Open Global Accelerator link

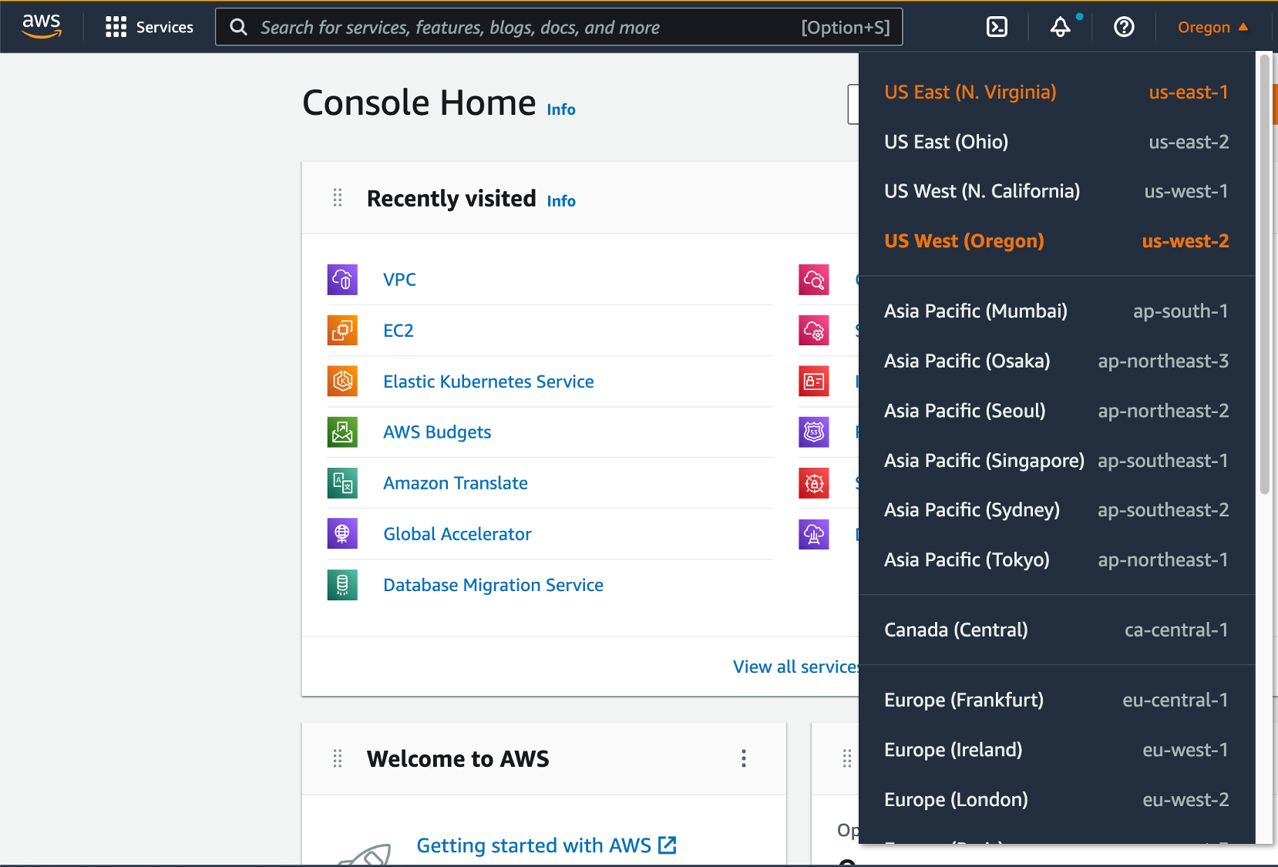457,534
